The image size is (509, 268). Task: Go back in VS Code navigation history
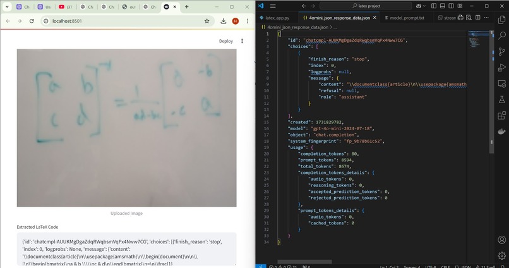pyautogui.click(x=304, y=6)
